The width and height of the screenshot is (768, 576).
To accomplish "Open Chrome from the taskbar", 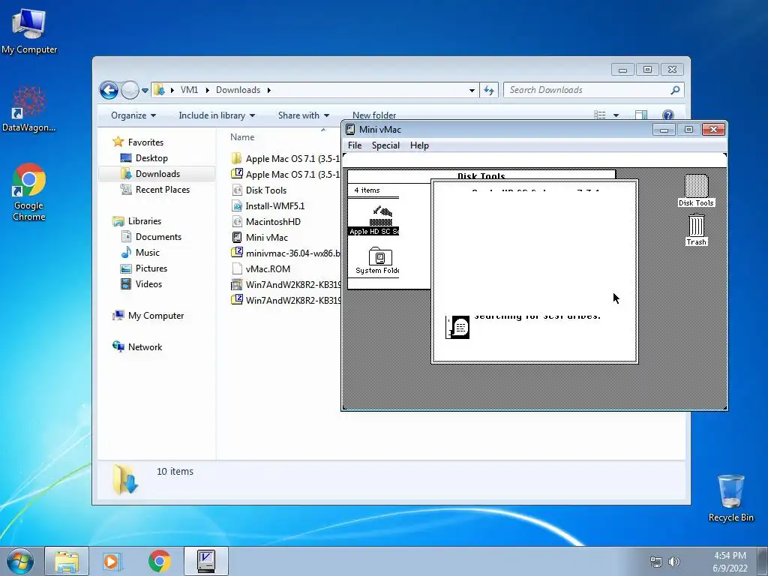I will [x=159, y=561].
